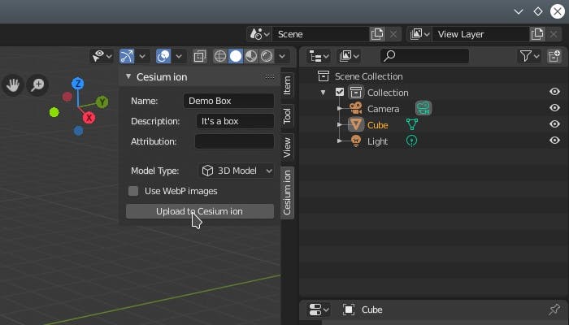Image resolution: width=569 pixels, height=325 pixels.
Task: Click the Description field with It's a box
Action: point(235,121)
